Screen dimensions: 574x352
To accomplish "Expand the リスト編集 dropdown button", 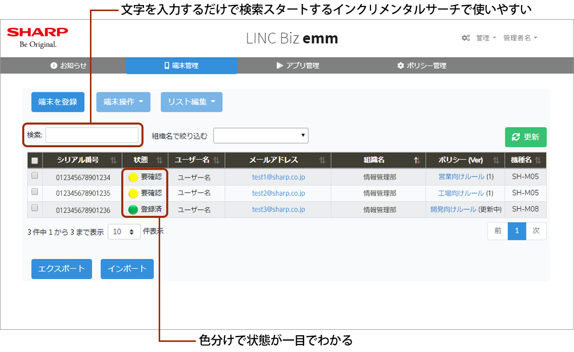I will [x=192, y=102].
